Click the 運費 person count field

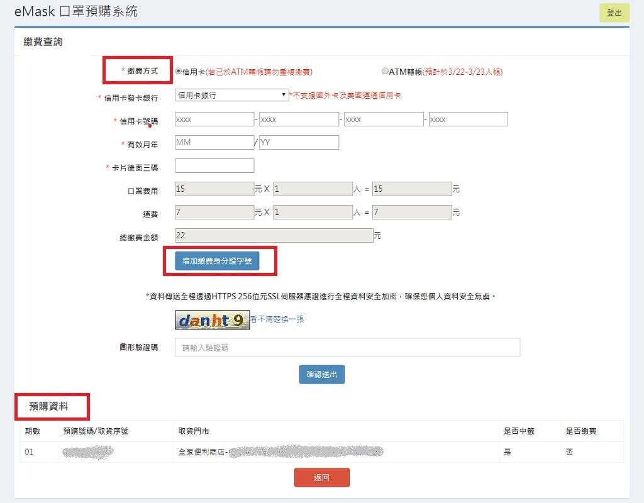tap(313, 212)
